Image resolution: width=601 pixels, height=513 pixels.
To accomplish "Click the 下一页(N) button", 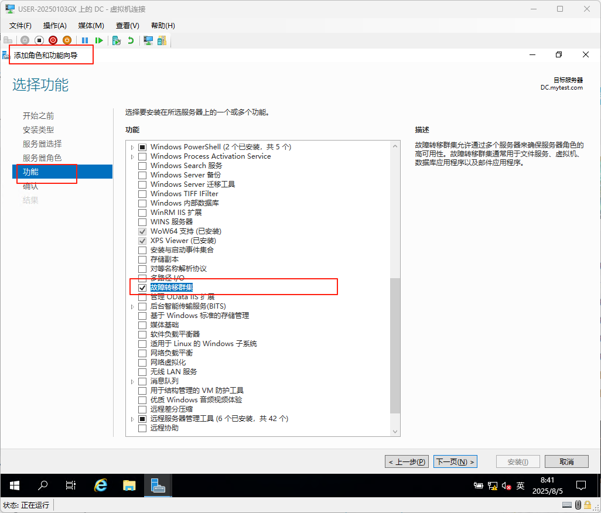I will 455,461.
